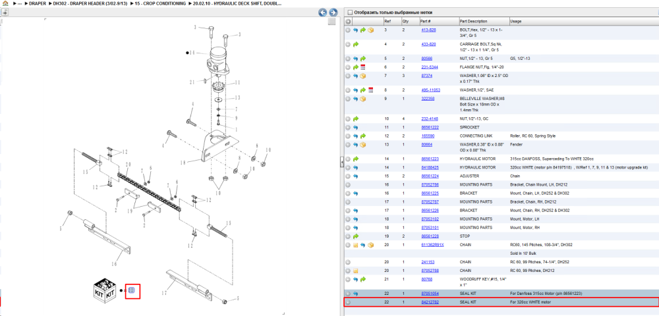
Task: Click green arrow in CARRIAGE BOLT row
Action: click(x=356, y=44)
